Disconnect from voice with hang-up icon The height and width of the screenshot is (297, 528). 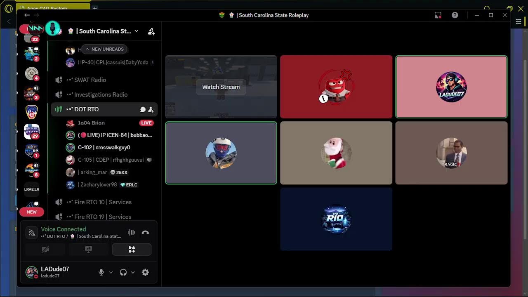point(145,232)
